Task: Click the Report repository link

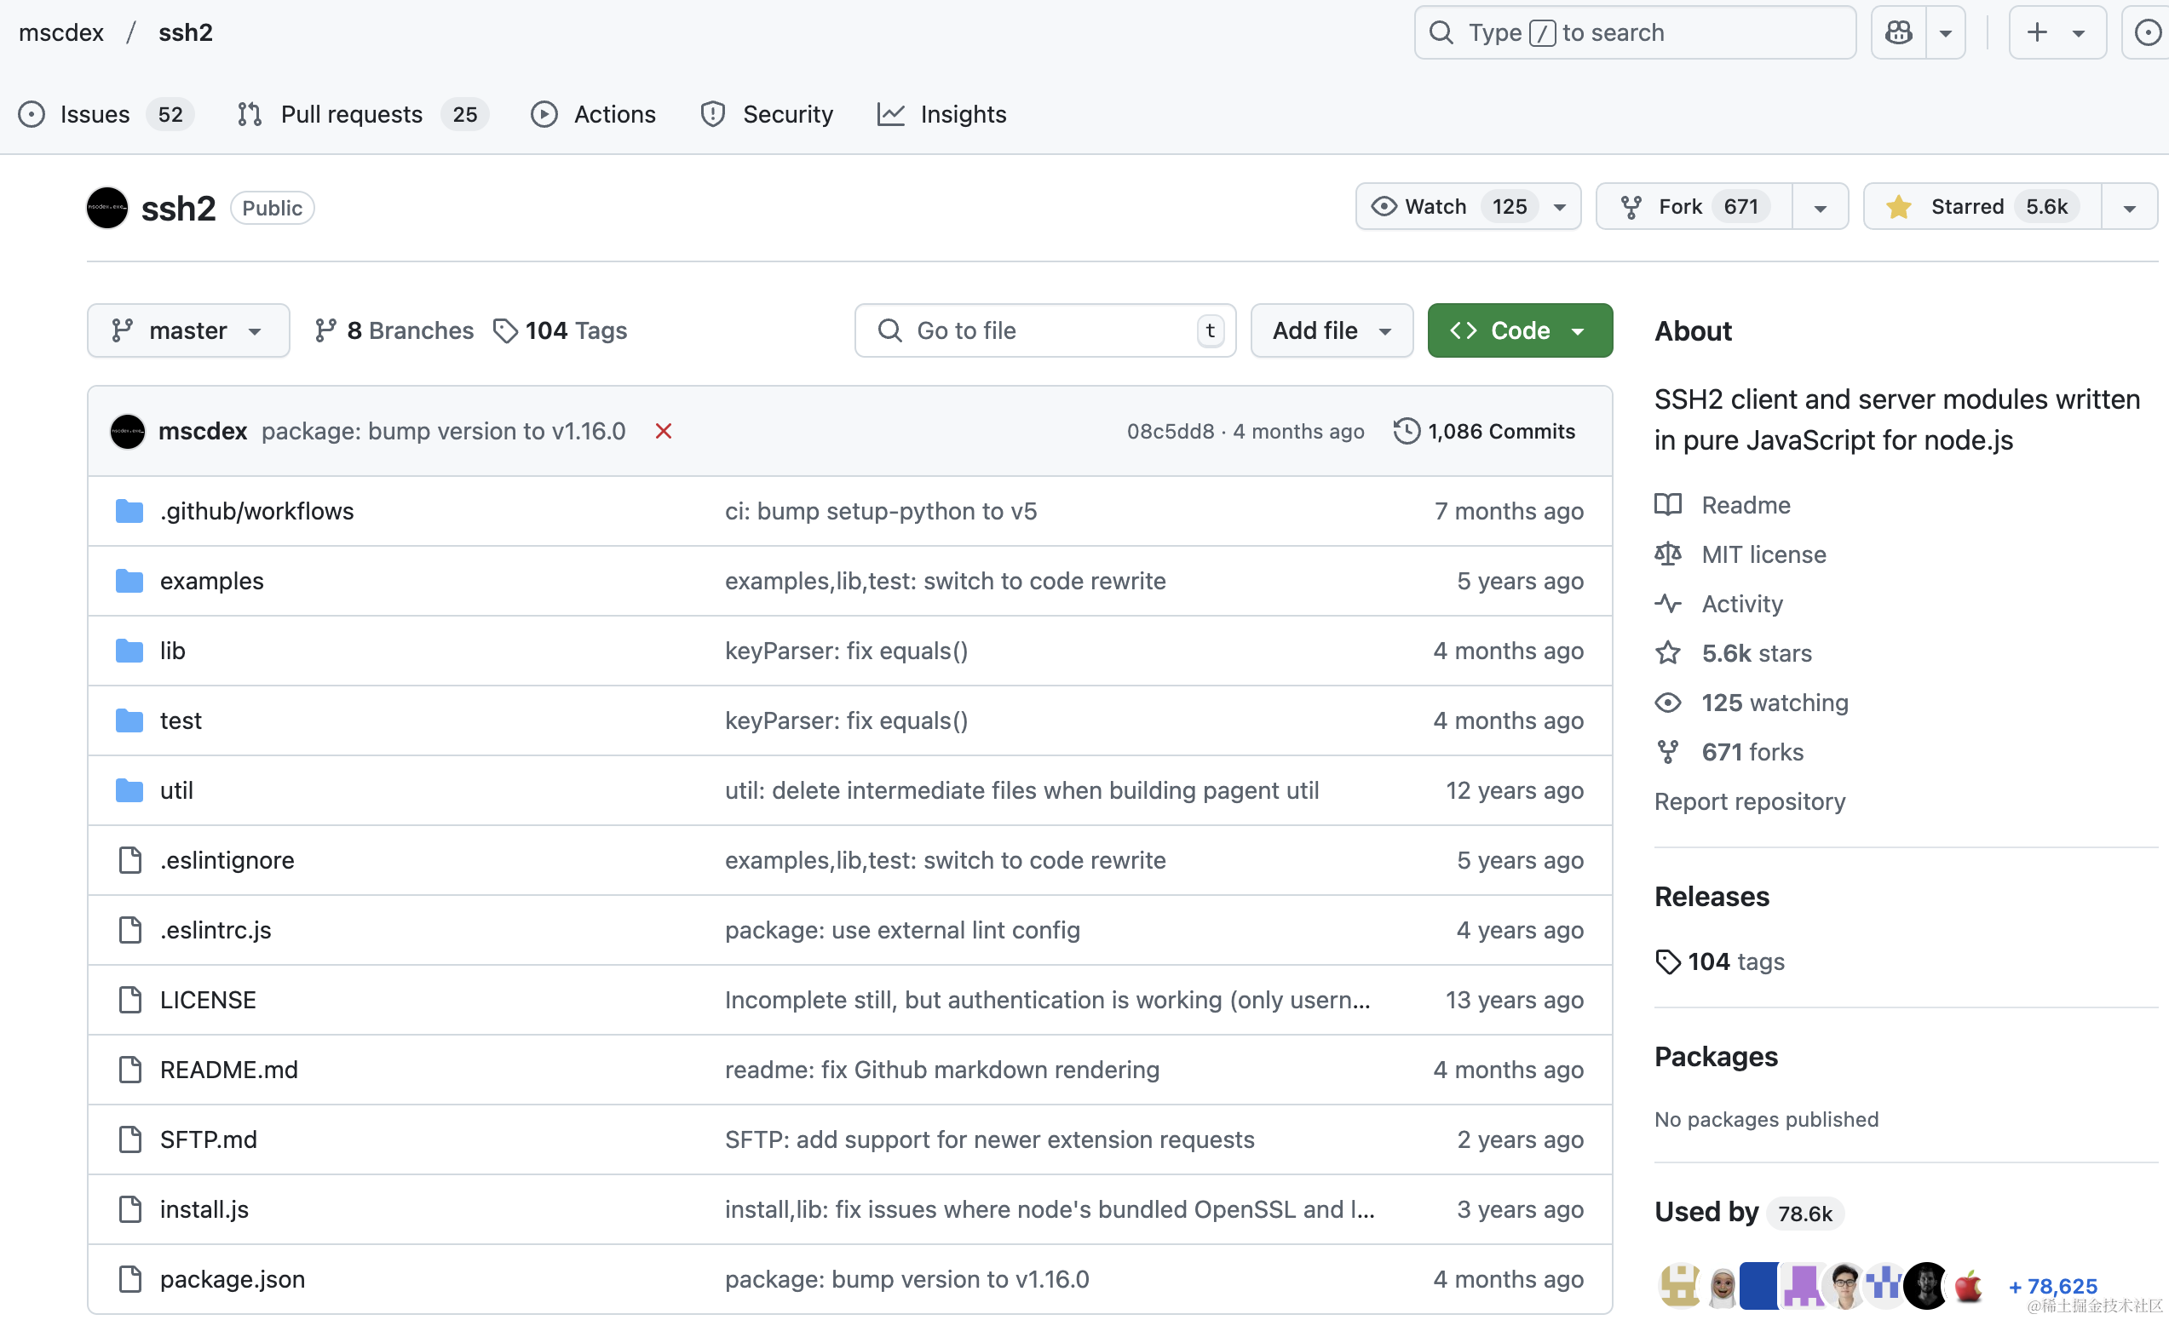Action: 1749,801
